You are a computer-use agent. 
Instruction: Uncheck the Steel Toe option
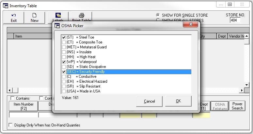pos(64,37)
